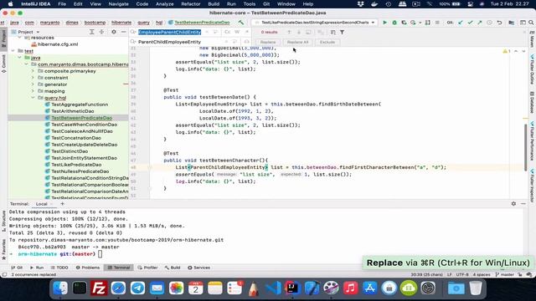Toggle Database tool window on right edge
Screen dimensions: 536x301
(x=533, y=102)
